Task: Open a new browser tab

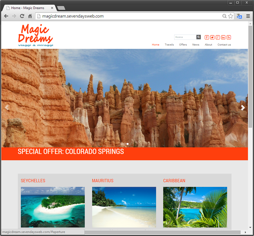Action: [x=61, y=8]
